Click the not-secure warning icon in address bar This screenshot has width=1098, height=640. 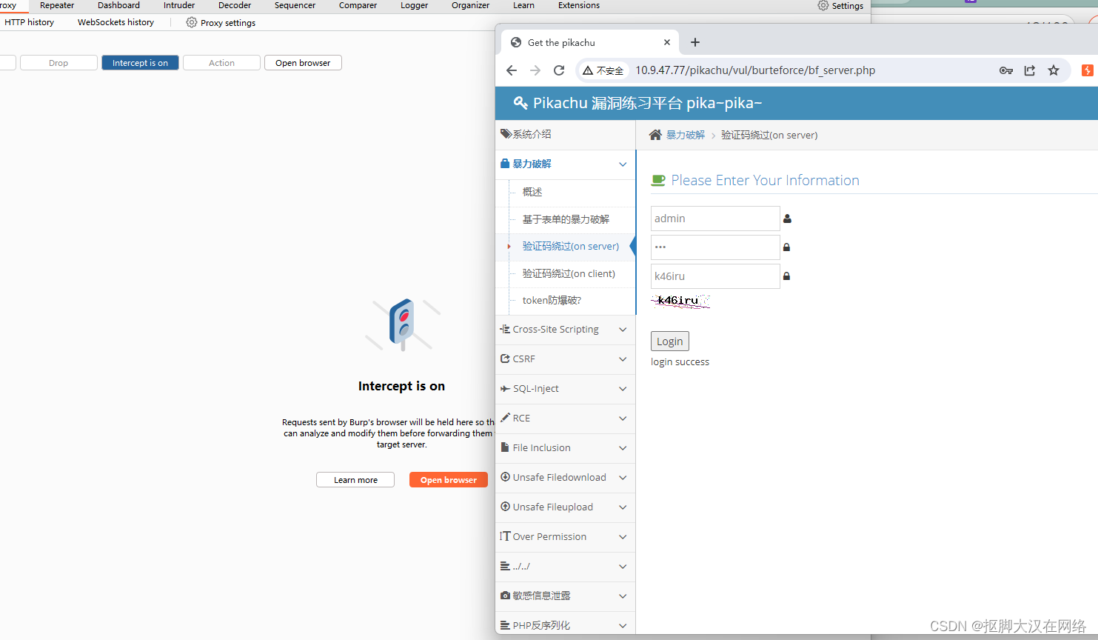pos(588,70)
